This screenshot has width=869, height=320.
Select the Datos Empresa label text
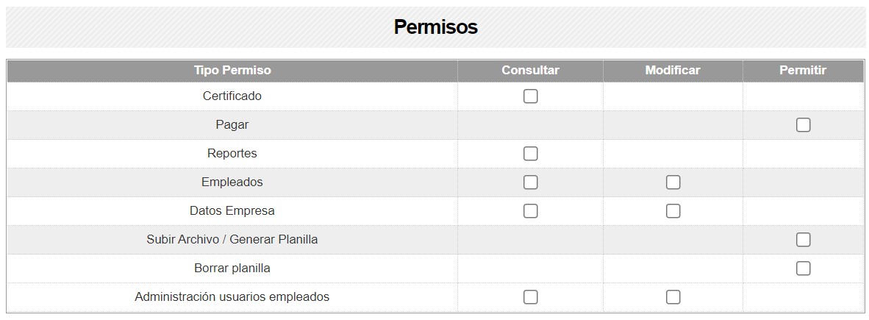[x=232, y=210]
